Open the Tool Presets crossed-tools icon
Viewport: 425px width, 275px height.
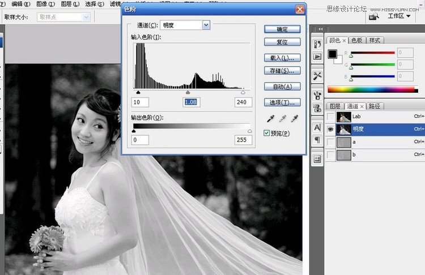pyautogui.click(x=317, y=76)
